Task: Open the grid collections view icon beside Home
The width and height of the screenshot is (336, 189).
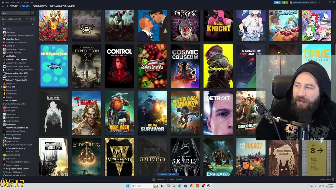Action: [33, 13]
